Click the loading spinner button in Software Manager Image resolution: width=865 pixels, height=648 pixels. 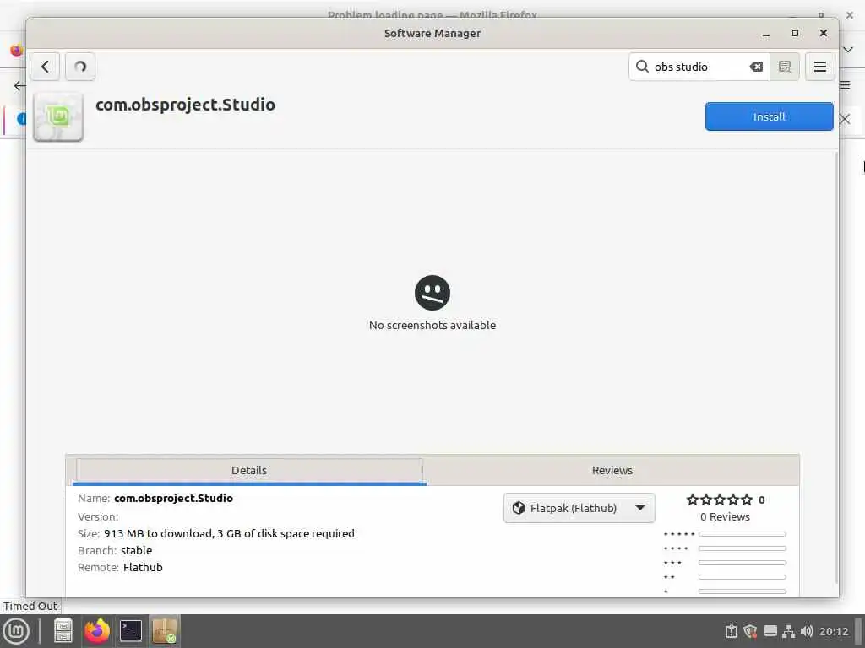tap(80, 67)
